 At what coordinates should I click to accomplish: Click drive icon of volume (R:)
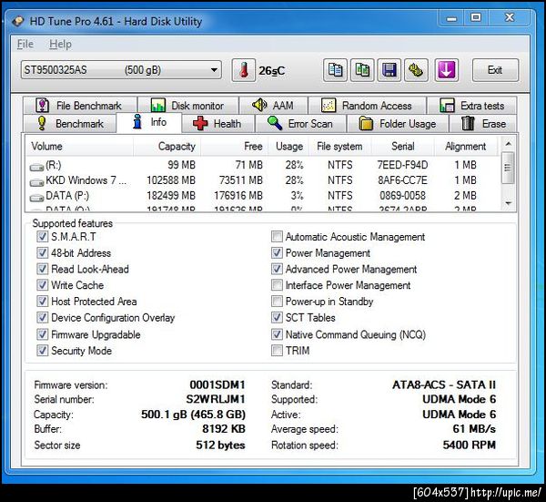pos(36,168)
